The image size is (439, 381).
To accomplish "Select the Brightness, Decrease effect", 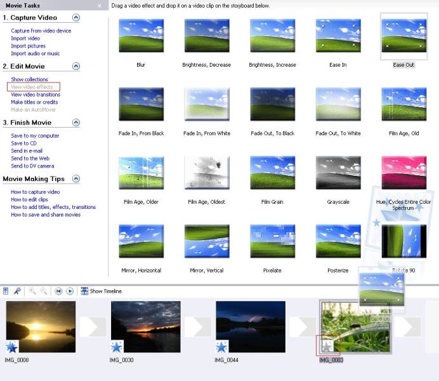I will click(207, 36).
